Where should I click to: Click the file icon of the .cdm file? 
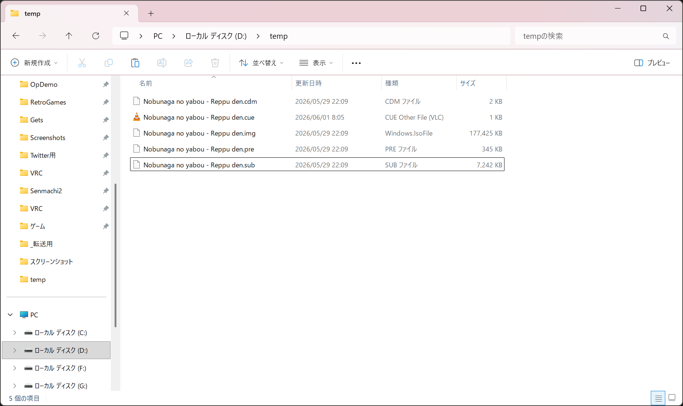pos(136,101)
